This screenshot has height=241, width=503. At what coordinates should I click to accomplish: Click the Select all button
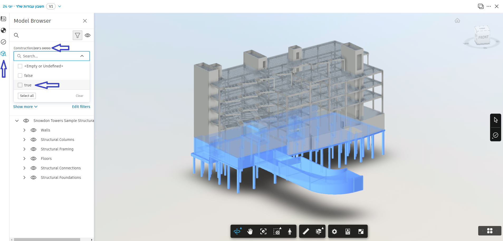(27, 96)
